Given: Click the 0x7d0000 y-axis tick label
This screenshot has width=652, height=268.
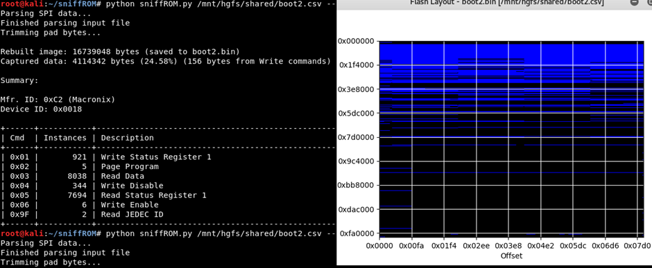Looking at the screenshot, I should click(357, 137).
